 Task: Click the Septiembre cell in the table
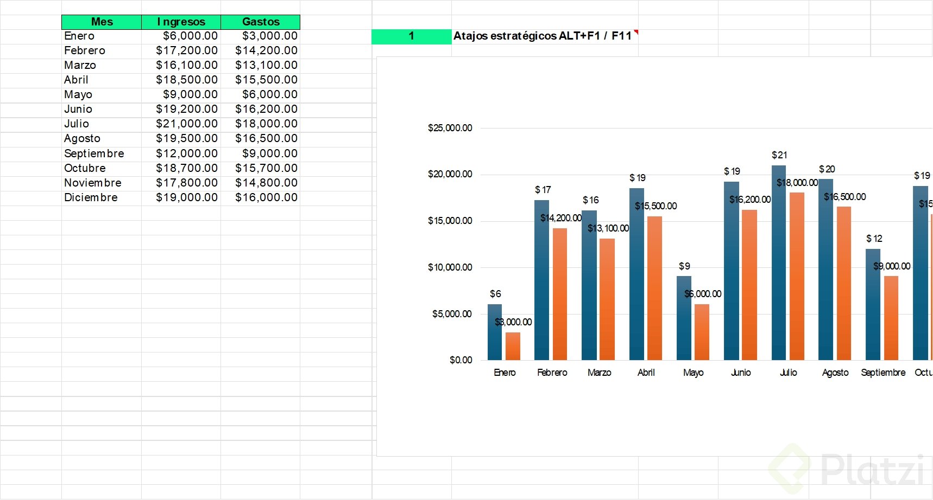tap(102, 154)
